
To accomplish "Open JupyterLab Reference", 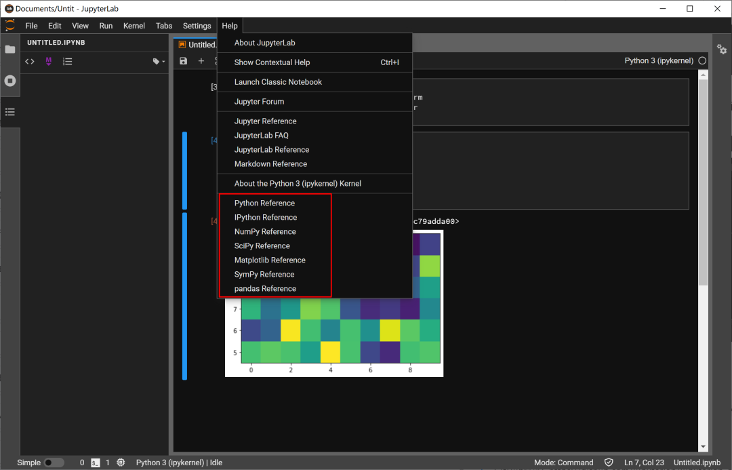I will click(314, 149).
